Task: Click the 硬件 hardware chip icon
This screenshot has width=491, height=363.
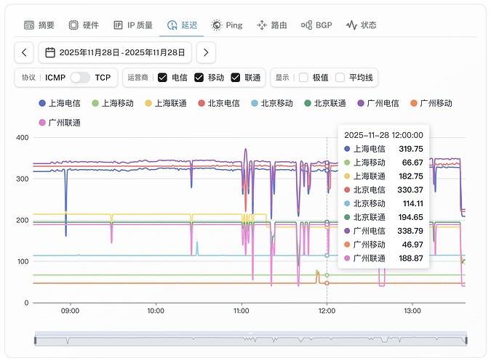Action: (x=73, y=25)
